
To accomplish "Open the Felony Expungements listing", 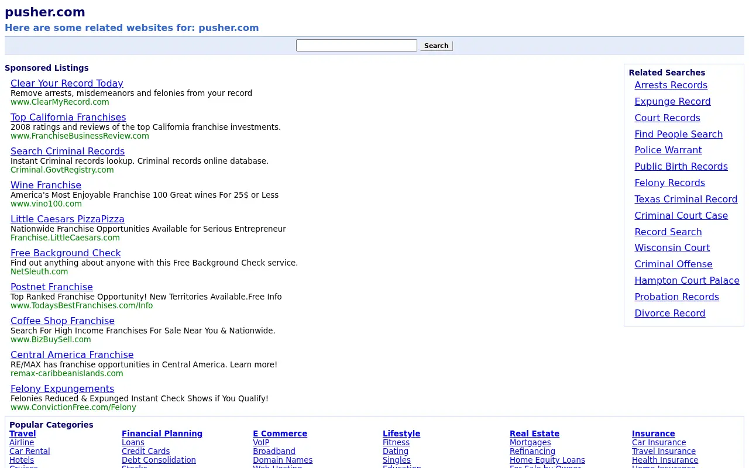I will (62, 388).
